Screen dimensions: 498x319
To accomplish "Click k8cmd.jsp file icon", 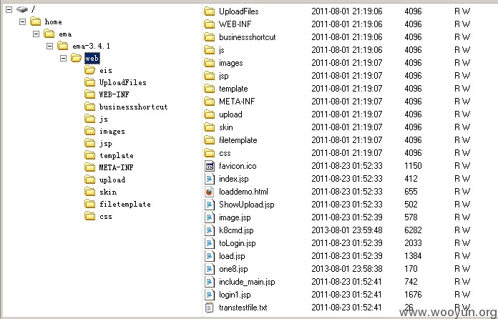I will tap(210, 230).
